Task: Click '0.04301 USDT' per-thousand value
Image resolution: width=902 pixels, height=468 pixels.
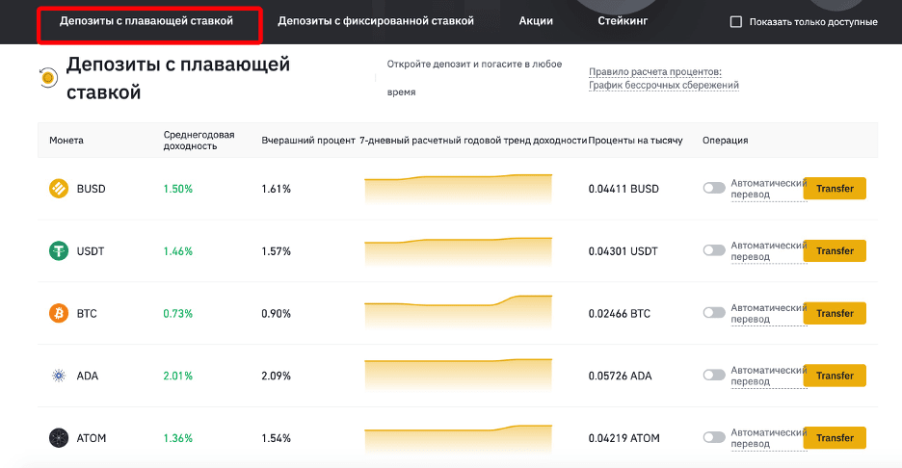Action: click(x=623, y=251)
